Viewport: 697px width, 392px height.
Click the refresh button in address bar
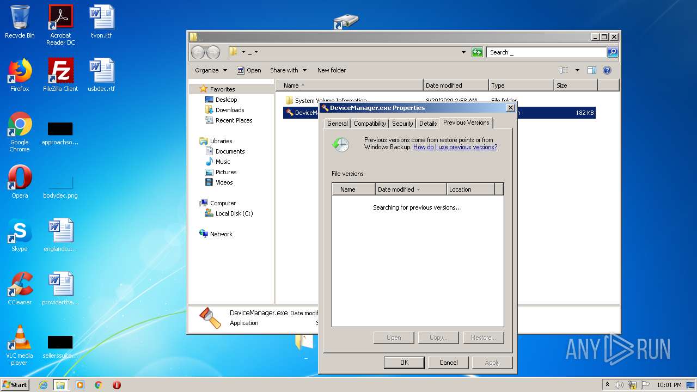point(477,52)
